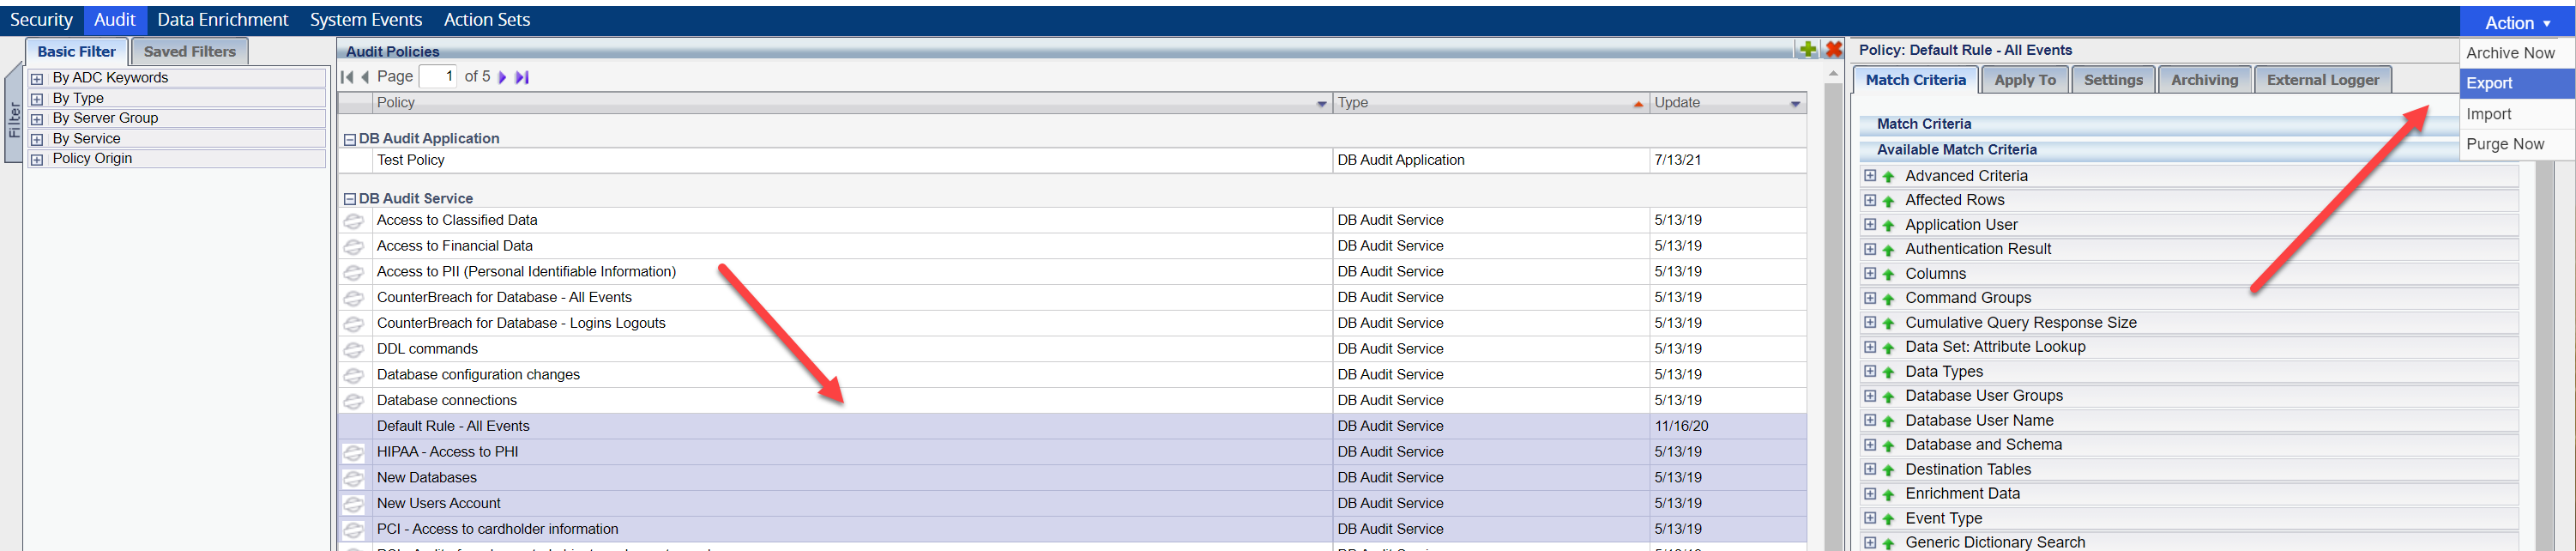
Task: Expand By ADC Keywords filter
Action: click(x=37, y=78)
